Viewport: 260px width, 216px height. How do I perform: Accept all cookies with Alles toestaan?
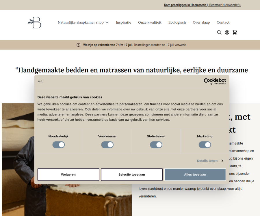click(x=195, y=175)
